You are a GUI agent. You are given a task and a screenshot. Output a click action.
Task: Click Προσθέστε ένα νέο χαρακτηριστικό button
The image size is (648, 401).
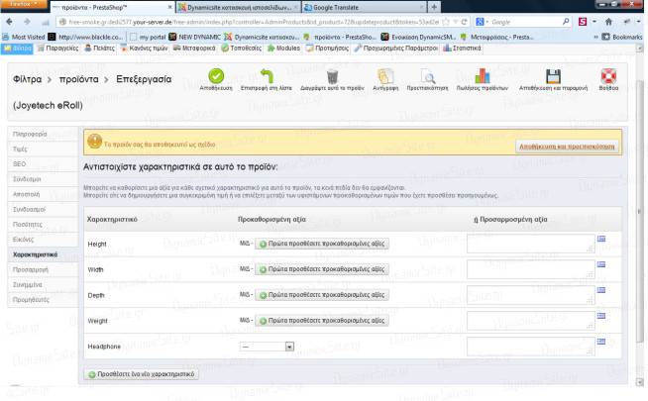pos(142,374)
